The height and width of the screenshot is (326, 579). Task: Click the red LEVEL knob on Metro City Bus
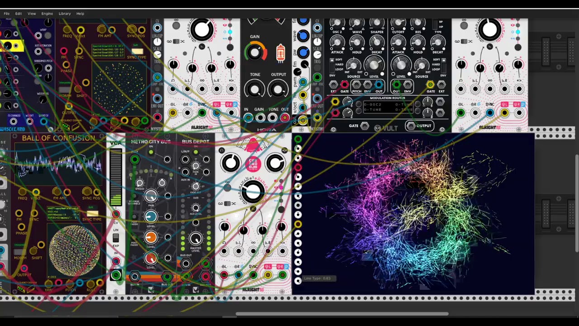click(151, 258)
